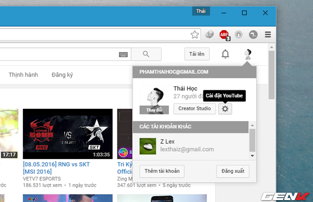Click the Chrome profile name 'Thái' button
313x202 pixels.
pyautogui.click(x=201, y=11)
